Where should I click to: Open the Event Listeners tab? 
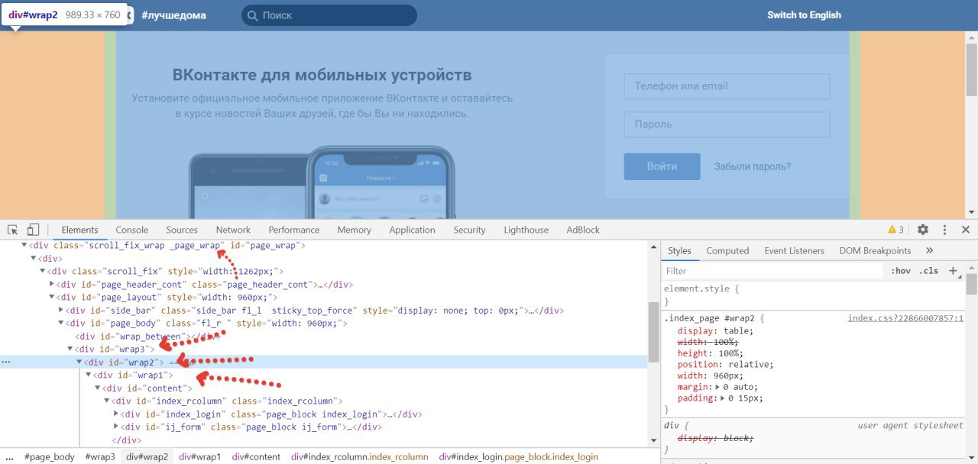[795, 250]
